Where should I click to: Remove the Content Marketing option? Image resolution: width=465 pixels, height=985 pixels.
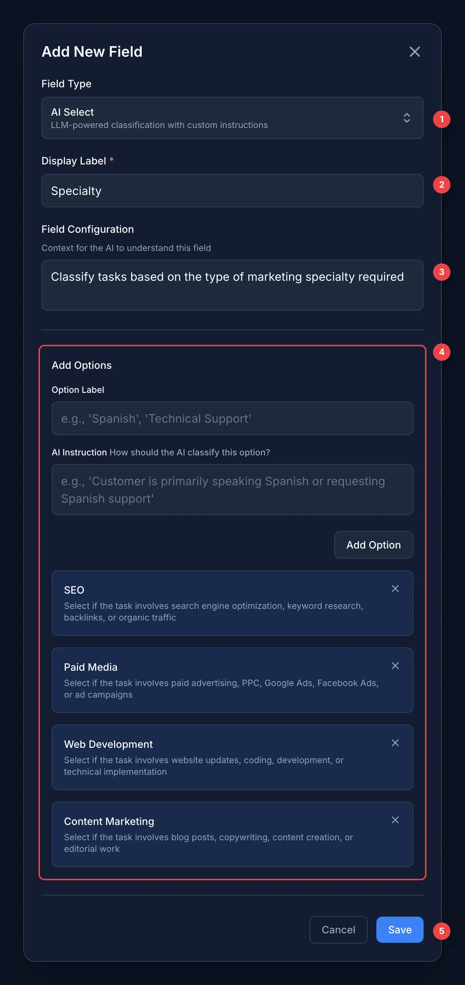coord(395,820)
